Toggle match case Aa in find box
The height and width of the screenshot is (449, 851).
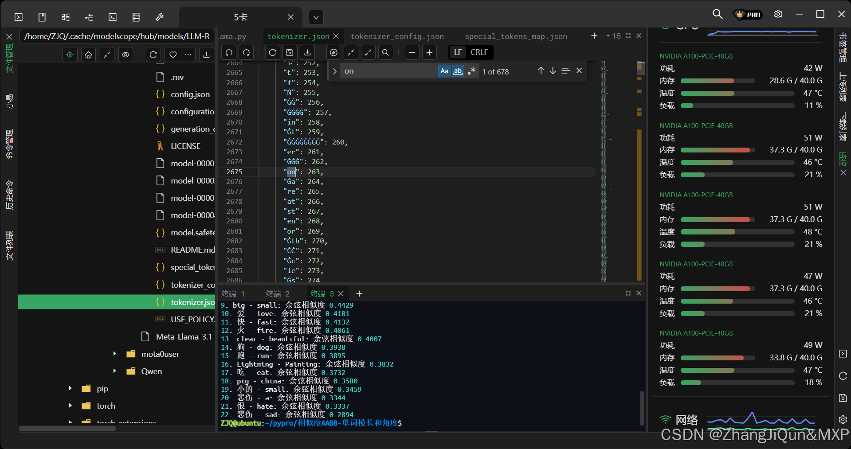point(444,71)
